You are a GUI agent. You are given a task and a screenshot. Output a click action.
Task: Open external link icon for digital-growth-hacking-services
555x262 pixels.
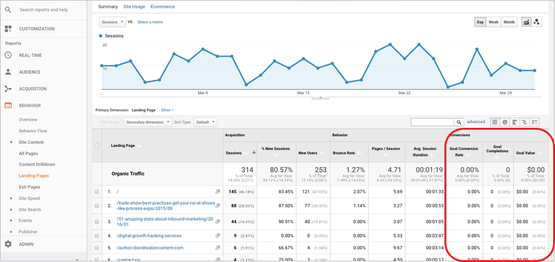pyautogui.click(x=217, y=236)
